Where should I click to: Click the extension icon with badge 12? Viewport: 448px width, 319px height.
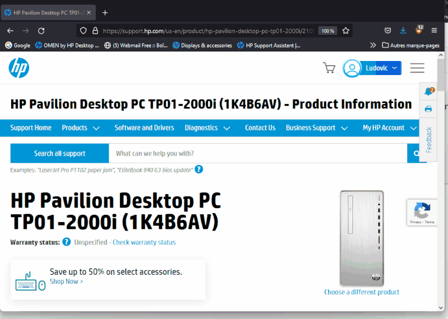pos(419,30)
